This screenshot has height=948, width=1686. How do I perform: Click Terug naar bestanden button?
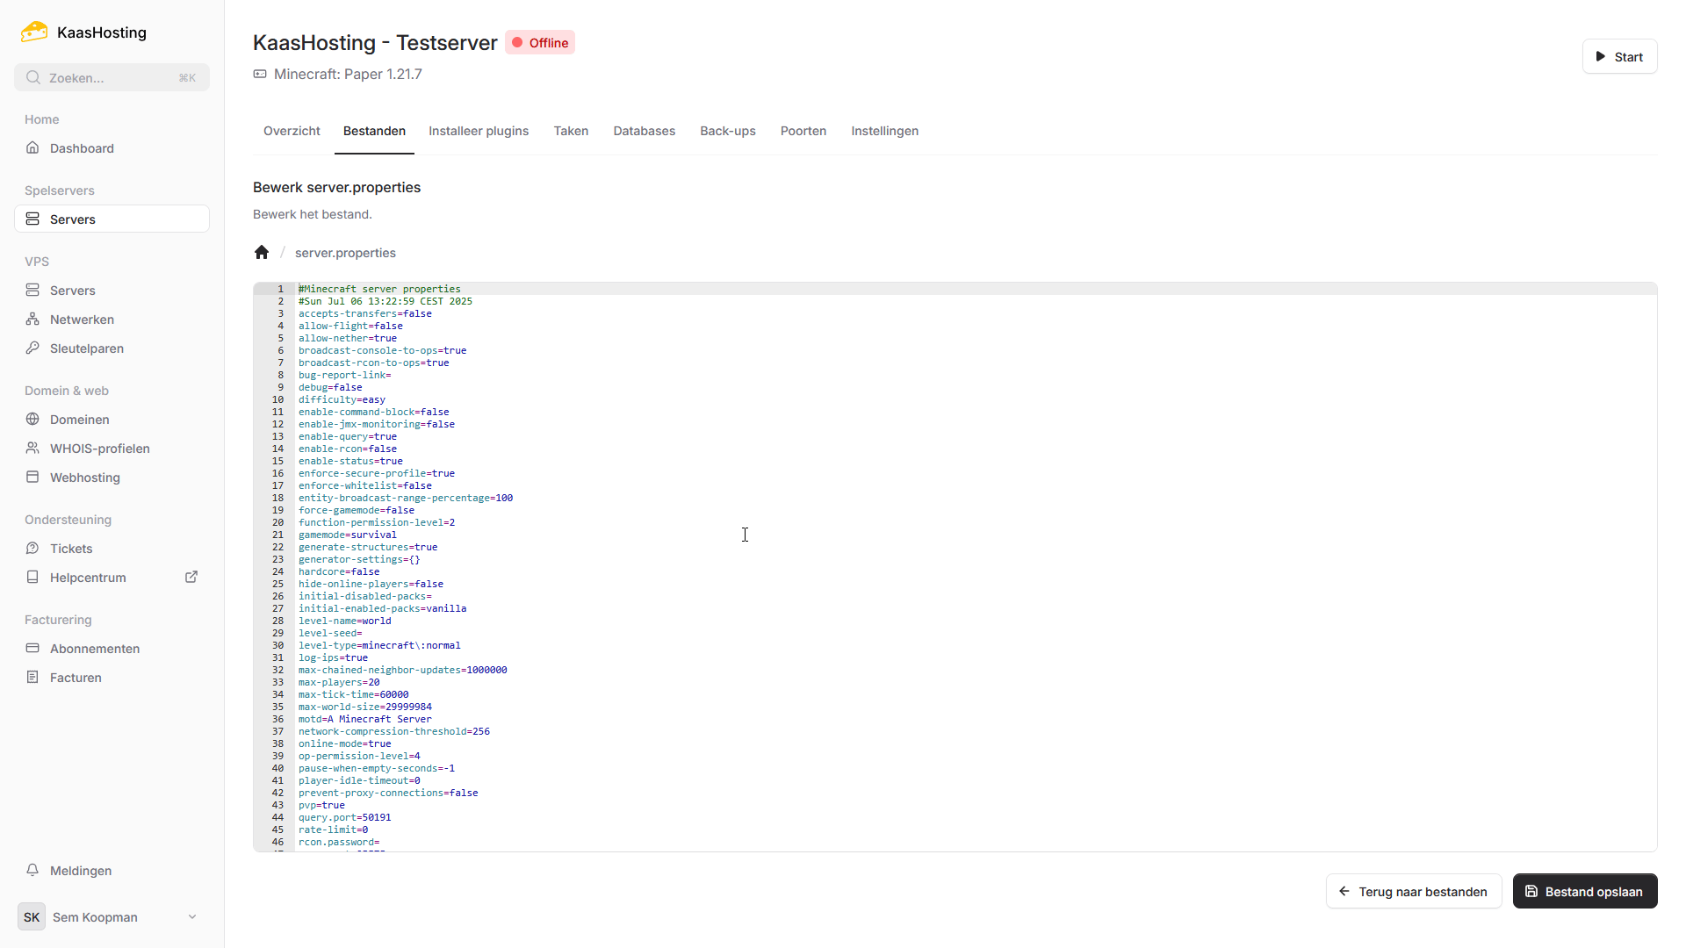coord(1413,891)
